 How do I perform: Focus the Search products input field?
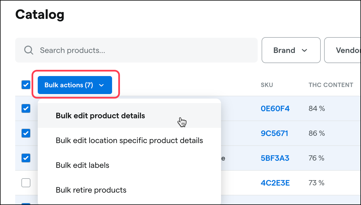coord(141,50)
